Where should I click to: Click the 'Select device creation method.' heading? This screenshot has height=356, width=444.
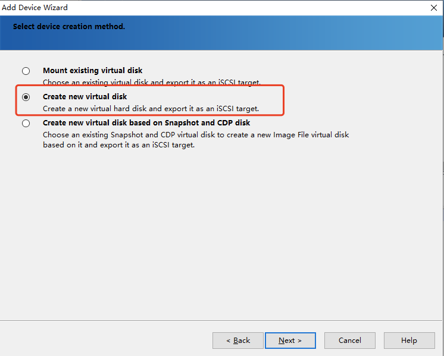[x=69, y=27]
